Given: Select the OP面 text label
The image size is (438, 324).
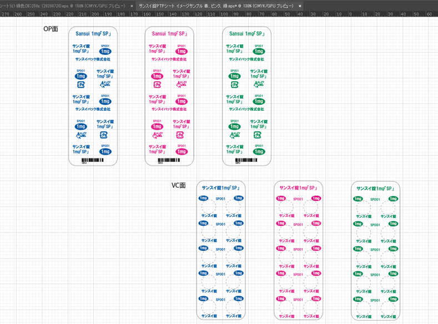Looking at the screenshot, I should click(x=51, y=29).
